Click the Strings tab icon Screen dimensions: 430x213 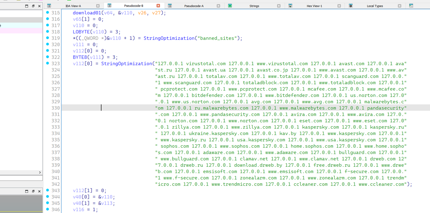pyautogui.click(x=230, y=6)
